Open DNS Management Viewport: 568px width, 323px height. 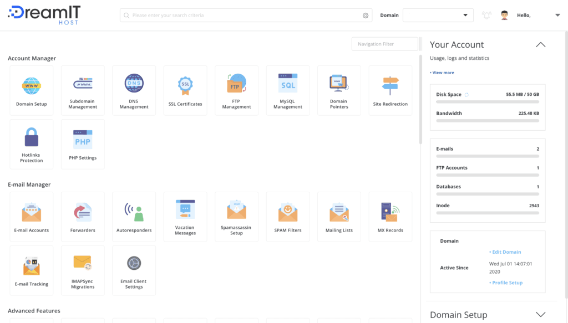134,90
